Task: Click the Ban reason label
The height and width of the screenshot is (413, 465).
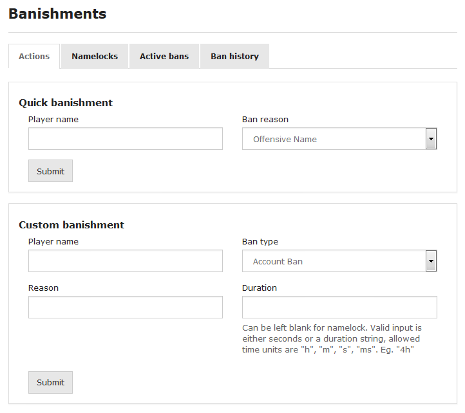Action: [265, 120]
